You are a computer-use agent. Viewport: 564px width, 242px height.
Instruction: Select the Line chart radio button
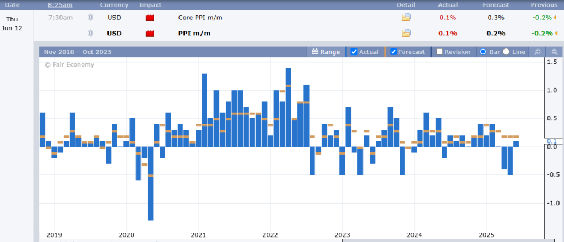click(506, 52)
